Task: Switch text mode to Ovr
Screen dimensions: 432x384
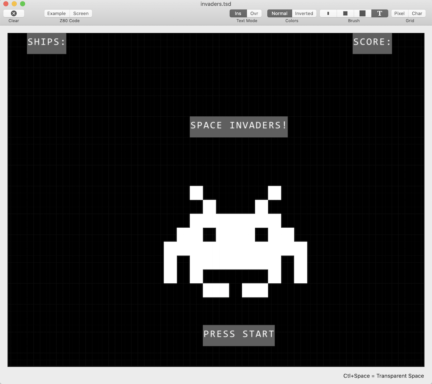Action: (x=254, y=13)
